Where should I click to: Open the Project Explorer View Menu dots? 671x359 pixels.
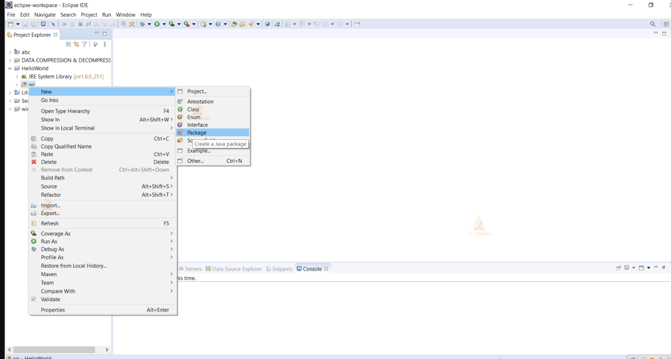[105, 44]
